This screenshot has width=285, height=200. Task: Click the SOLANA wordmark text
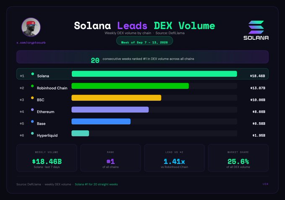click(x=256, y=38)
